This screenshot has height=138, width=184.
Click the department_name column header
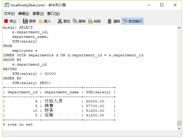pyautogui.click(x=62, y=92)
